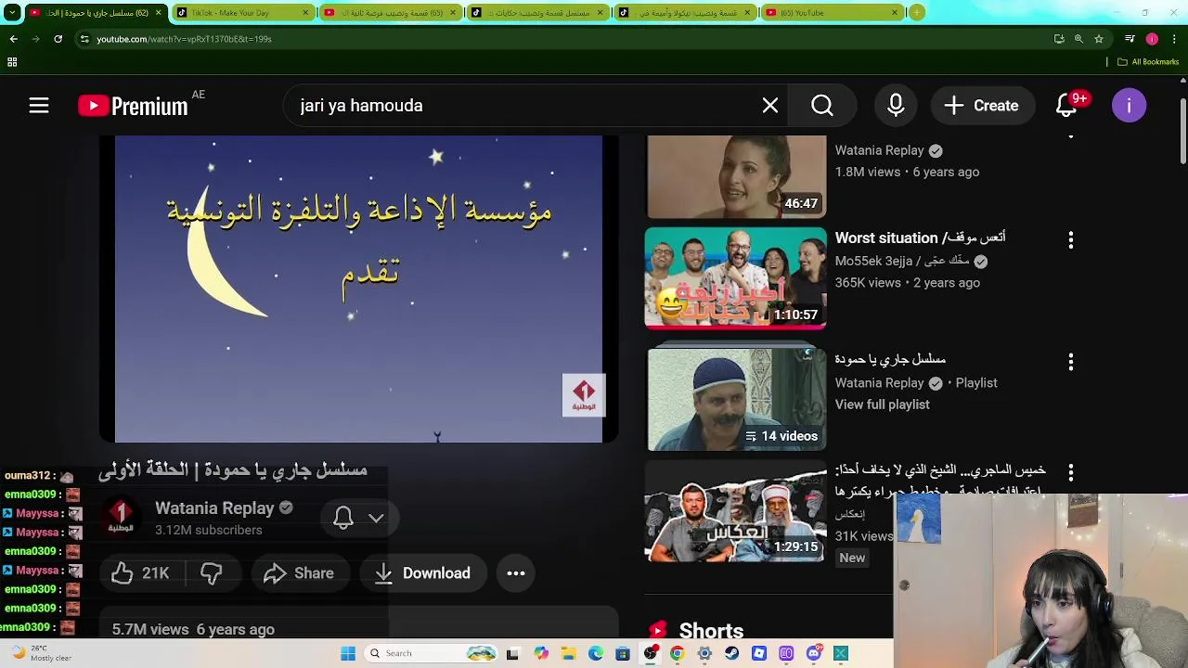Viewport: 1188px width, 668px height.
Task: Open the YouTube hamburger guide menu
Action: point(38,106)
